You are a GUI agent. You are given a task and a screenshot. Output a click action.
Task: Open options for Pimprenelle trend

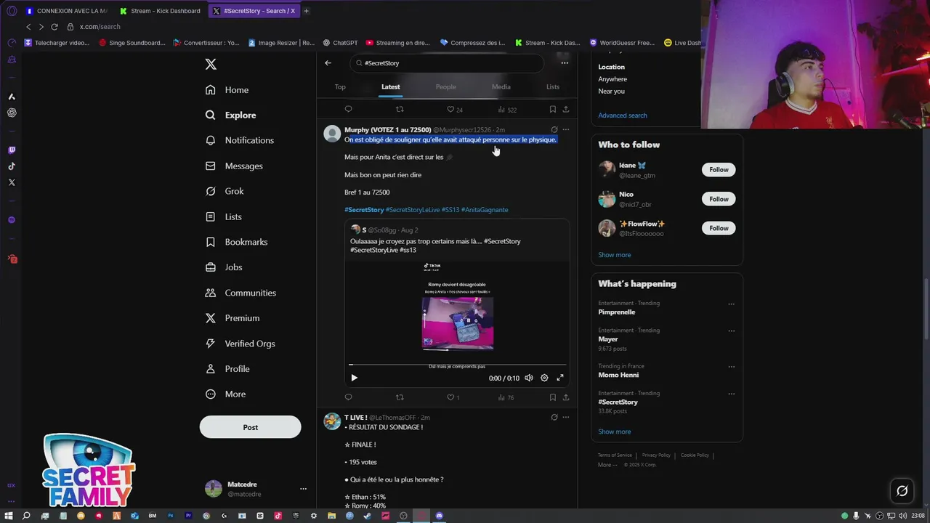click(x=731, y=304)
